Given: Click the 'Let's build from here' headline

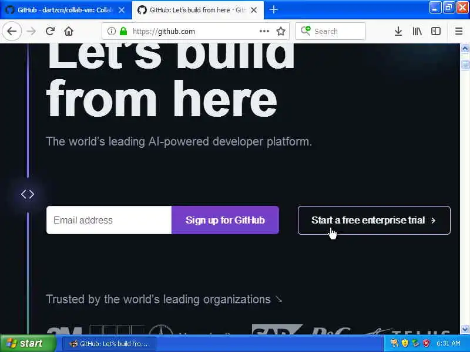Looking at the screenshot, I should coord(170,81).
